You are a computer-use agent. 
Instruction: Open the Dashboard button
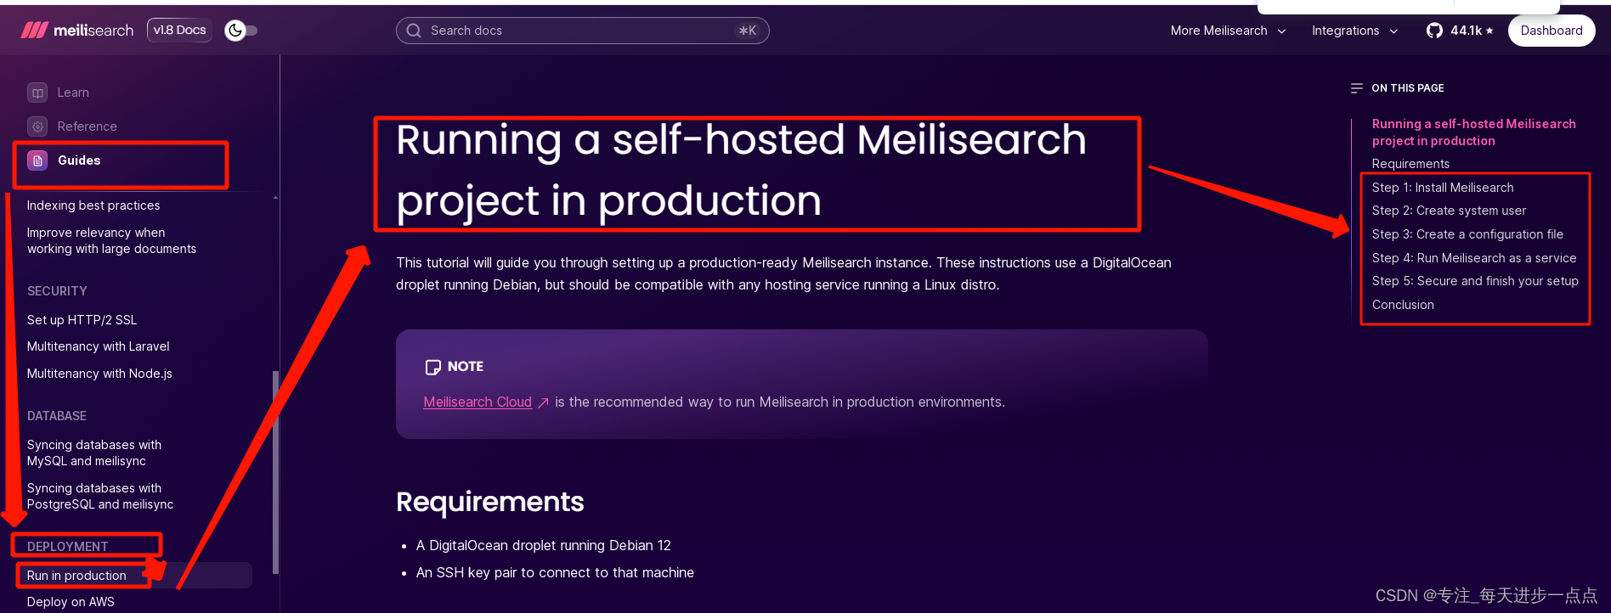tap(1551, 30)
